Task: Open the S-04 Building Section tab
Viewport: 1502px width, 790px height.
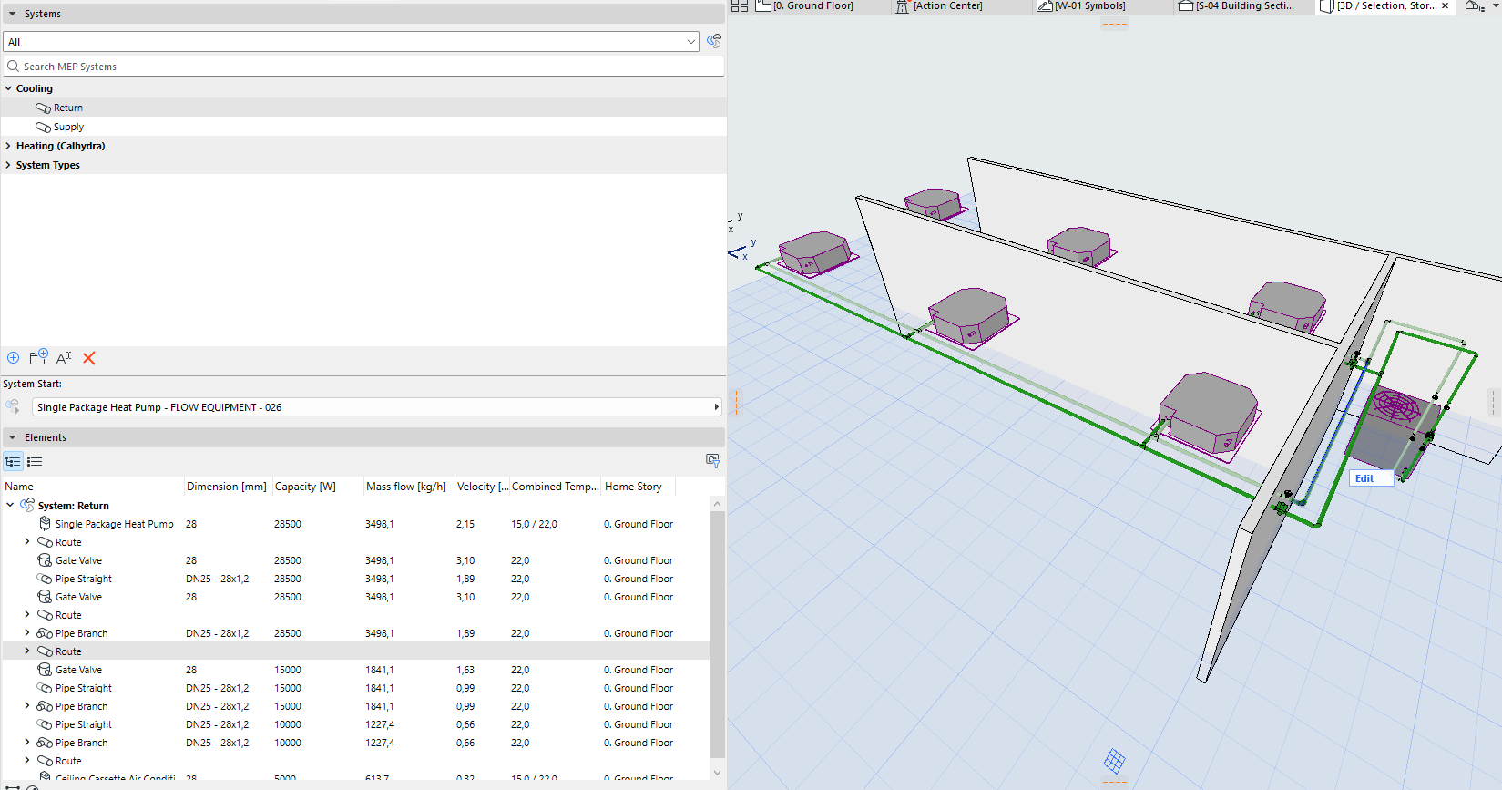Action: pos(1244,5)
